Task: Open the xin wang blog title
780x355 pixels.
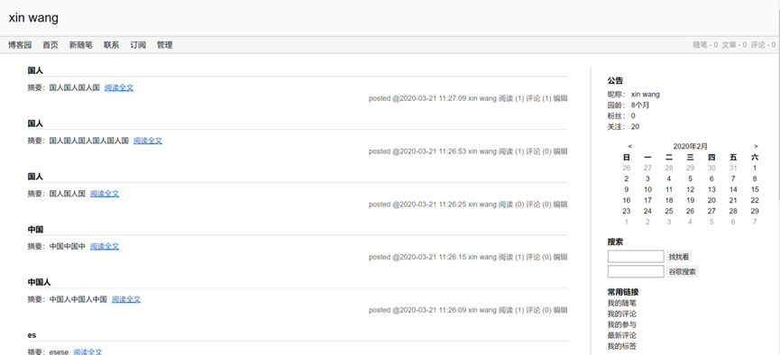Action: tap(33, 18)
